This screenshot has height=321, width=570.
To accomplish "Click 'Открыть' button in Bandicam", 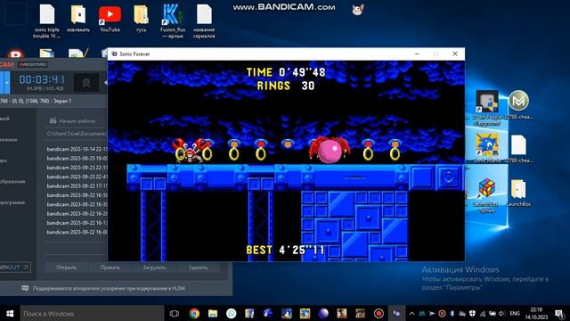I will pos(67,267).
